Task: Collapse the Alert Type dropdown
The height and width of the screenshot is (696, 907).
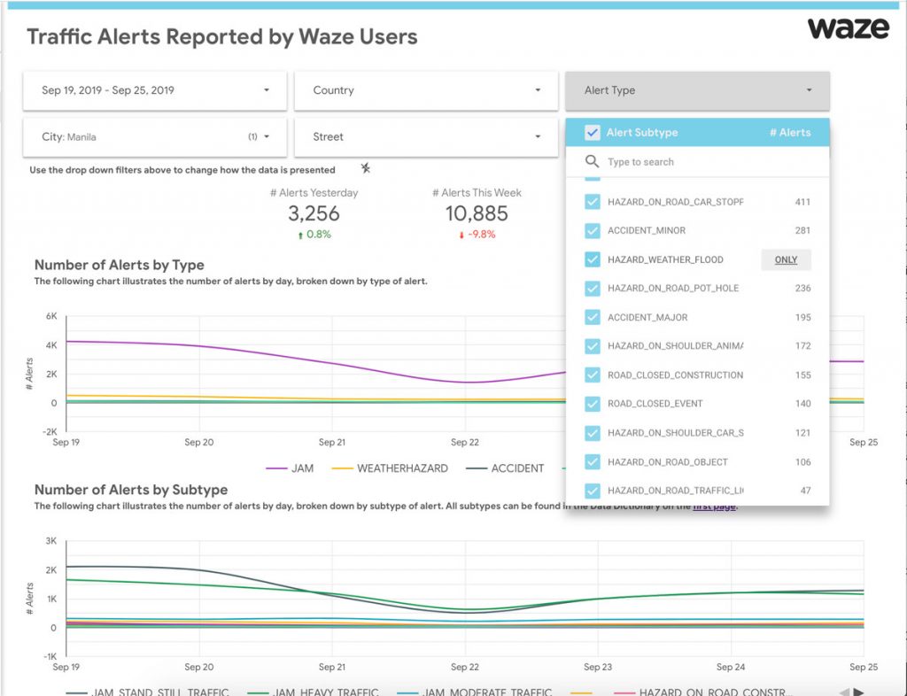Action: pos(697,90)
